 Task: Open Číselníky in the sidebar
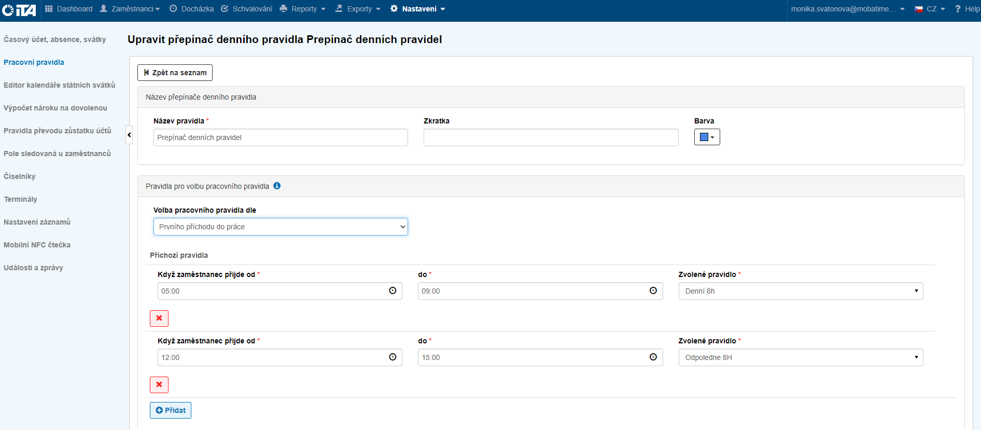coord(20,176)
